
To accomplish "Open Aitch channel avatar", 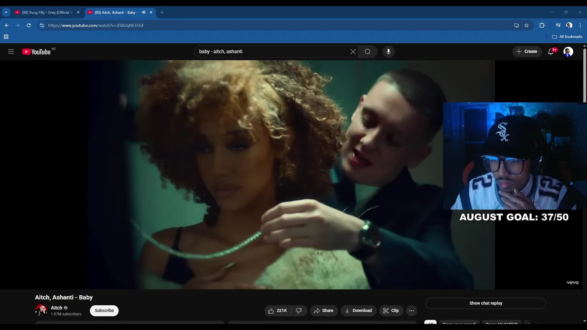I will [41, 310].
